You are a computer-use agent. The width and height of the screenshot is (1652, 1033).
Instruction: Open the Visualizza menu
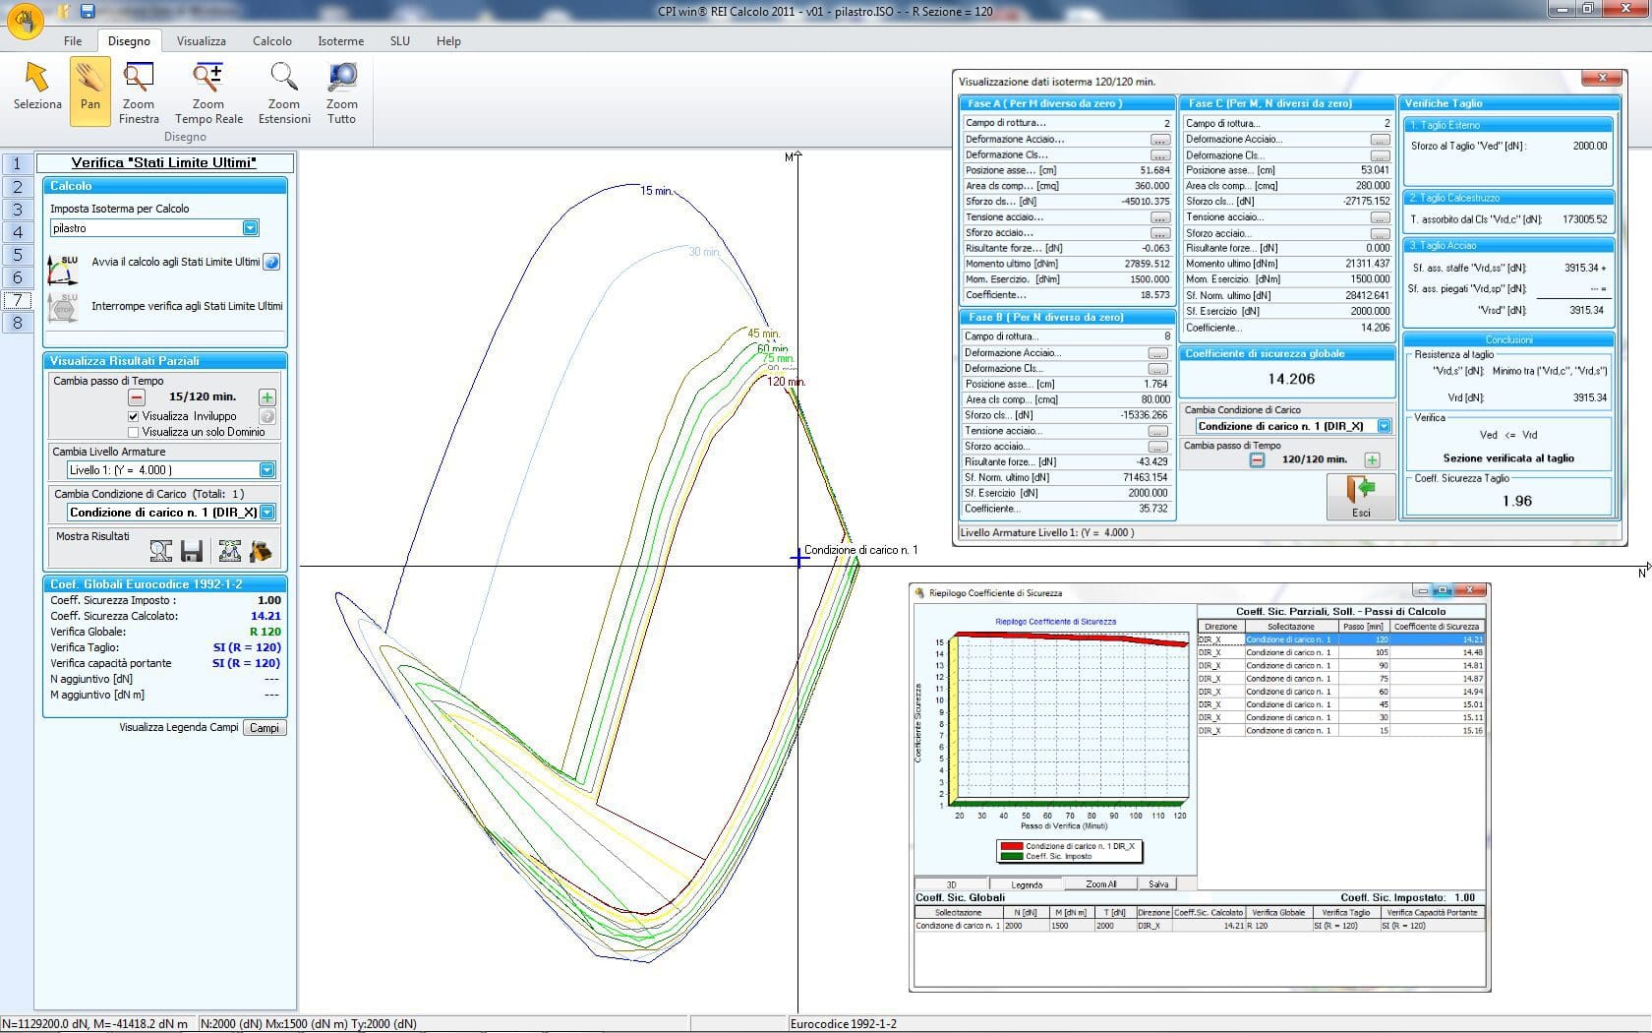[201, 41]
